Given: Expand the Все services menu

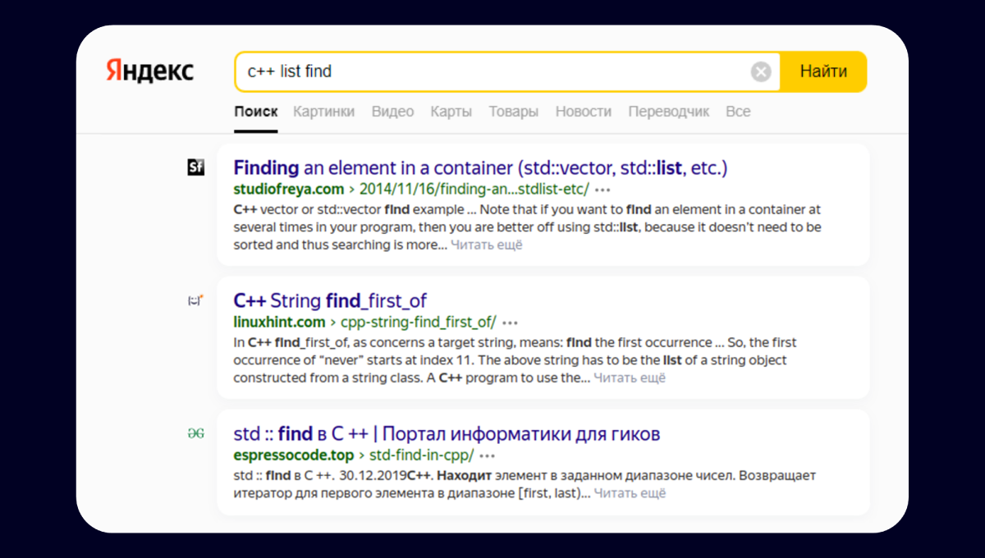Looking at the screenshot, I should coord(738,112).
